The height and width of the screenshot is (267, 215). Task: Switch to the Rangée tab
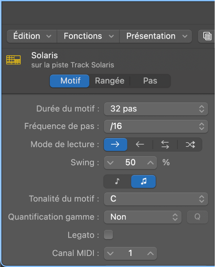[x=109, y=81]
